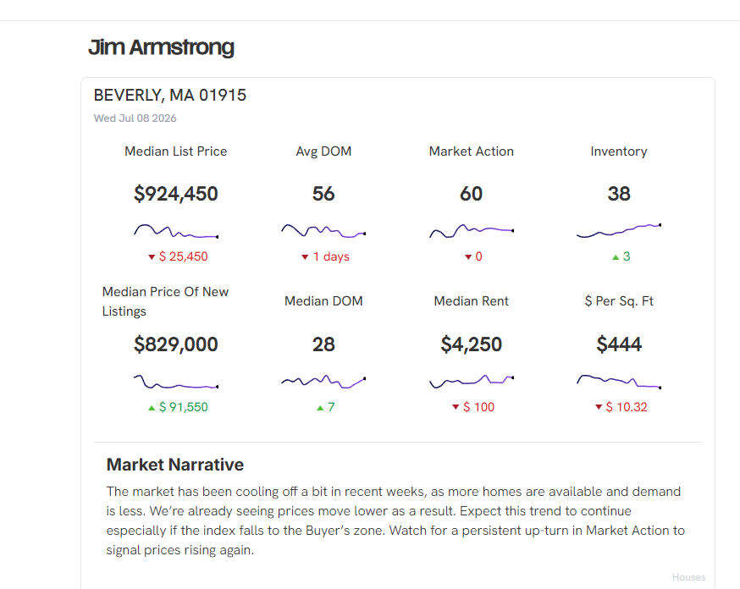Click the narrative paragraph about market cooling
The width and height of the screenshot is (740, 589).
(x=395, y=520)
